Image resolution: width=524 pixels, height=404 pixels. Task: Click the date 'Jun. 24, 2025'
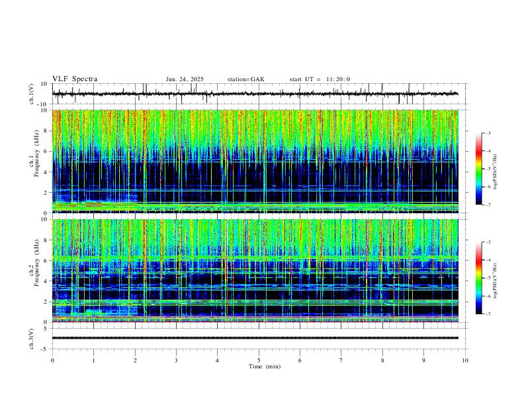tap(185, 79)
